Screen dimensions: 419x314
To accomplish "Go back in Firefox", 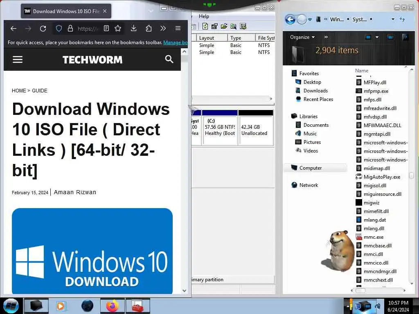I will coord(14,29).
